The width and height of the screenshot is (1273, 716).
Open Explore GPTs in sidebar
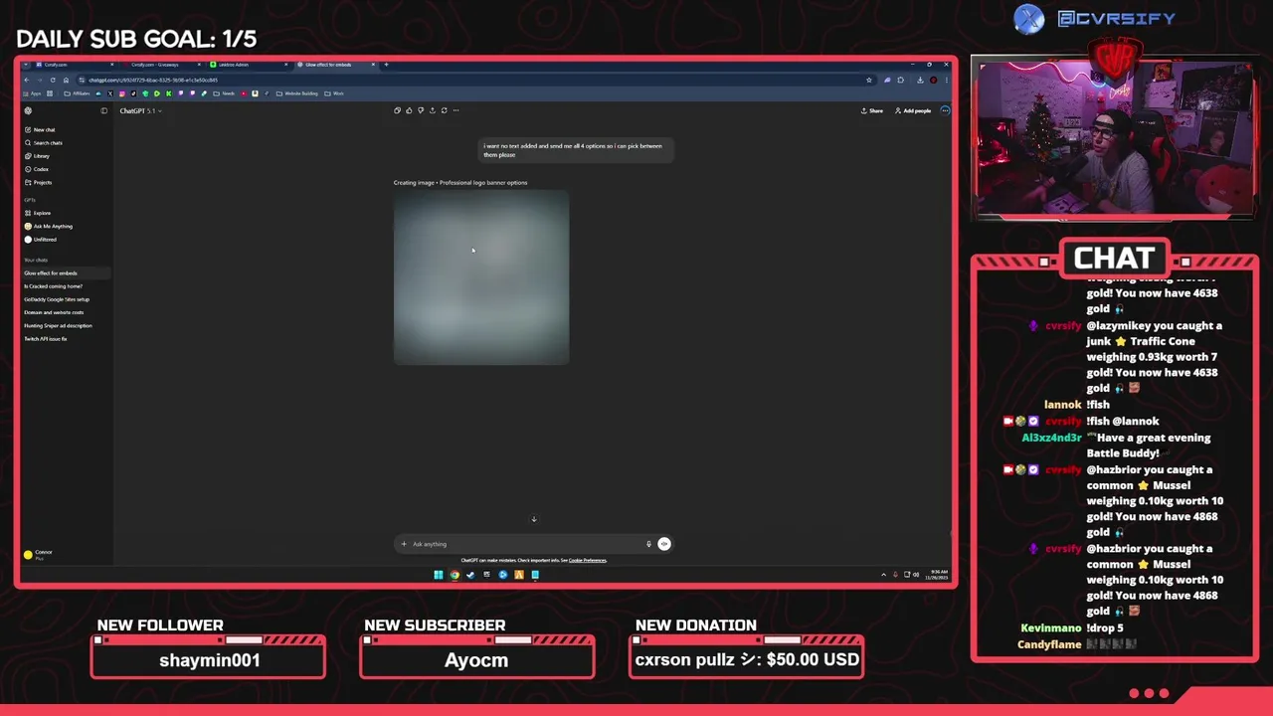pyautogui.click(x=38, y=213)
